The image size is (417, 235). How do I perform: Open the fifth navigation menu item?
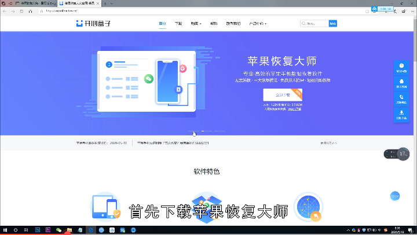pyautogui.click(x=233, y=23)
